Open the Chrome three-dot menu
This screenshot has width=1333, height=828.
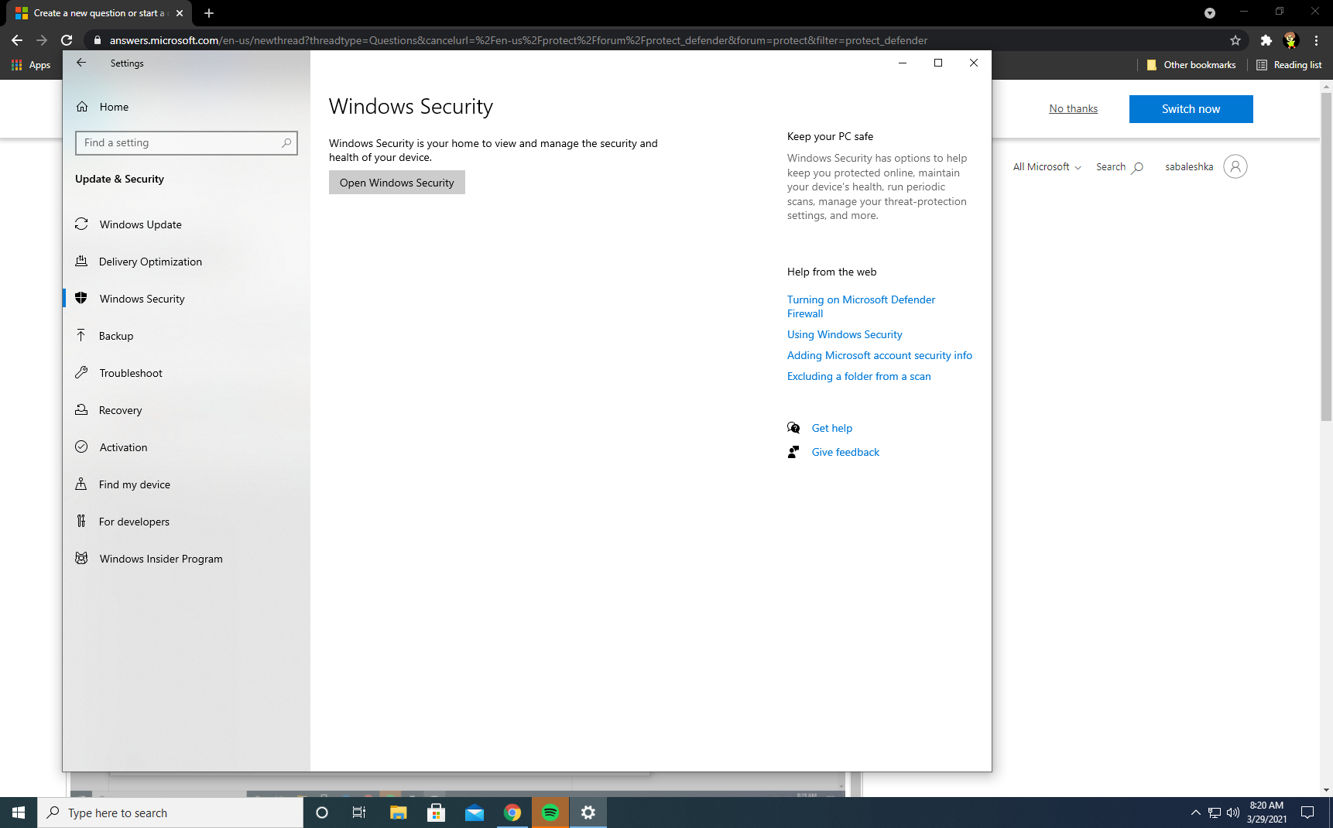(1316, 40)
